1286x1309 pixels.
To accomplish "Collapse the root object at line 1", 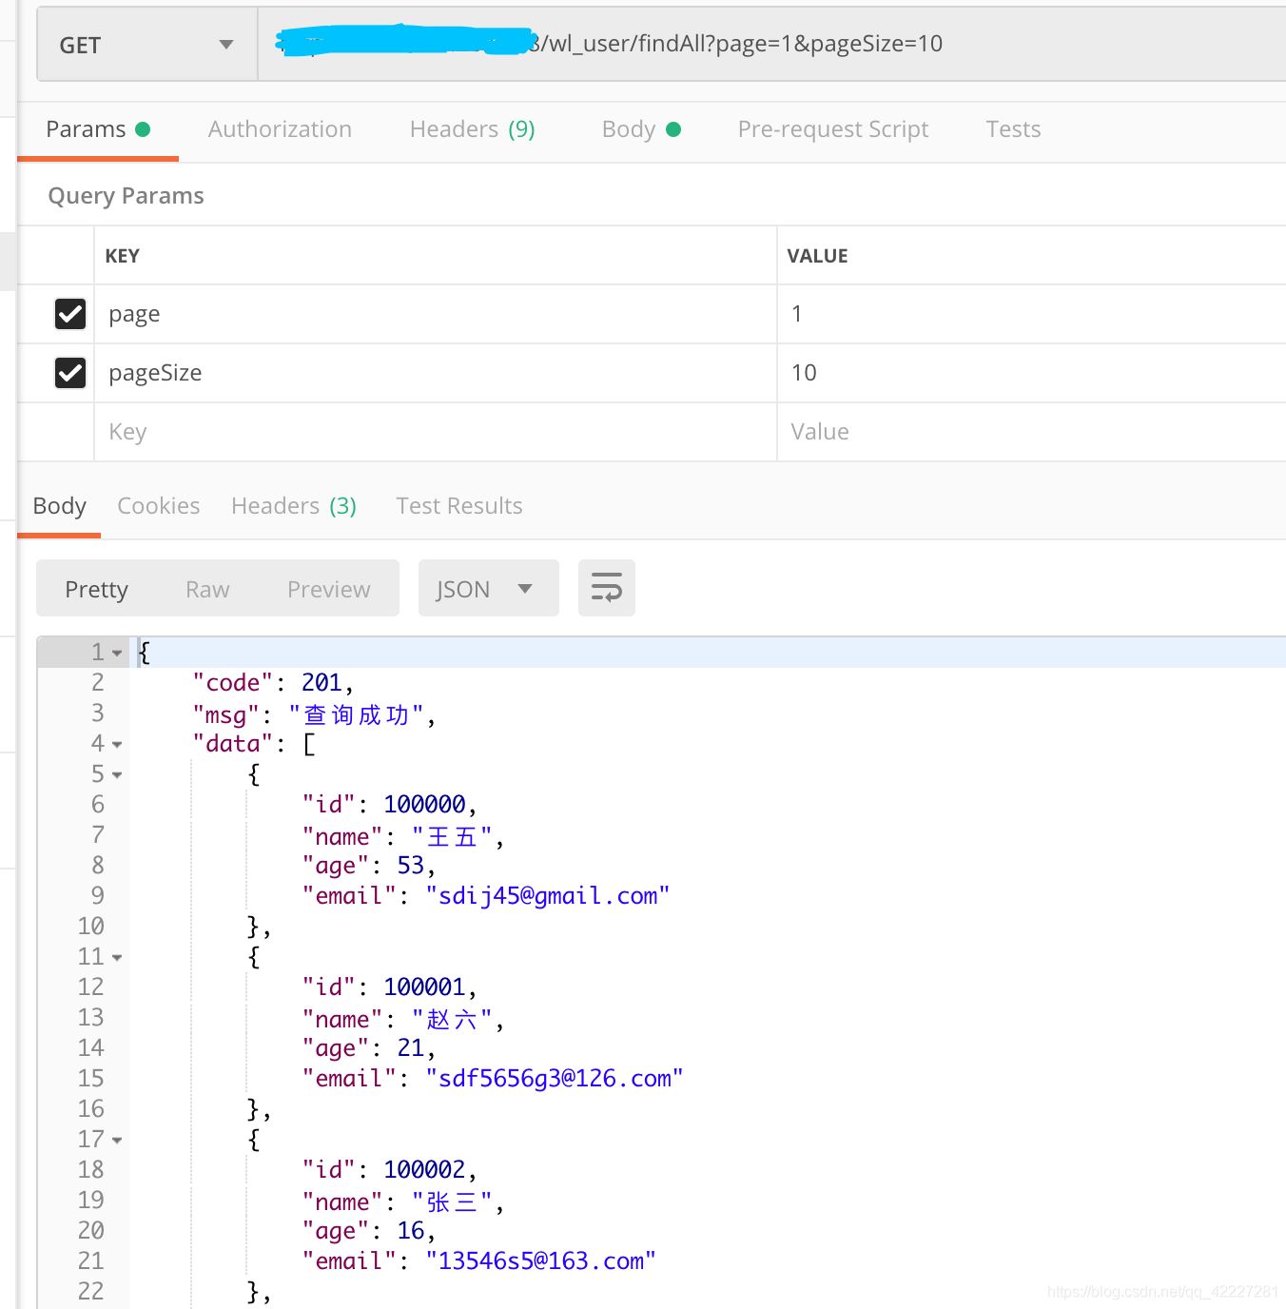I will [x=117, y=653].
